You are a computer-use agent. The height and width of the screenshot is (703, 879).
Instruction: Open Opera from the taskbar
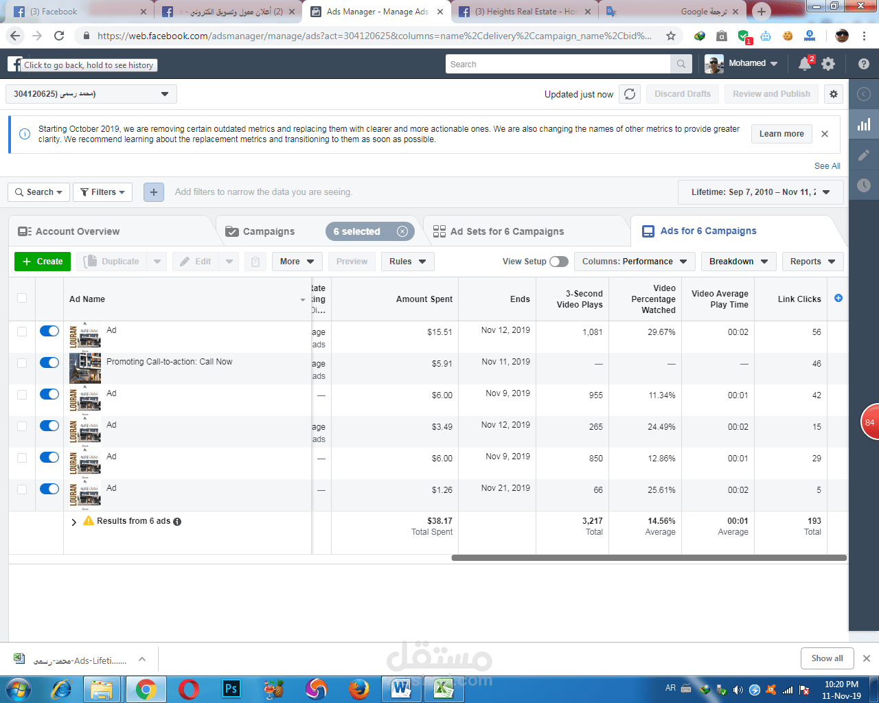[189, 689]
